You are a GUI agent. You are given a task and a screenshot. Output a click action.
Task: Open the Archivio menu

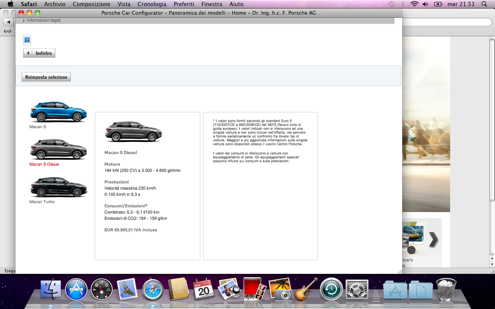pyautogui.click(x=55, y=4)
